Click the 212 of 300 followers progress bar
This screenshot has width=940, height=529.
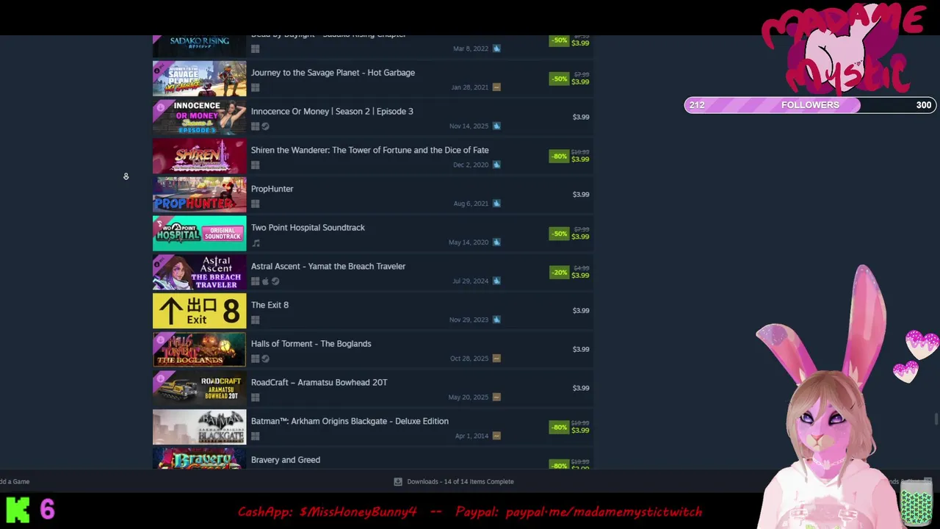click(810, 105)
